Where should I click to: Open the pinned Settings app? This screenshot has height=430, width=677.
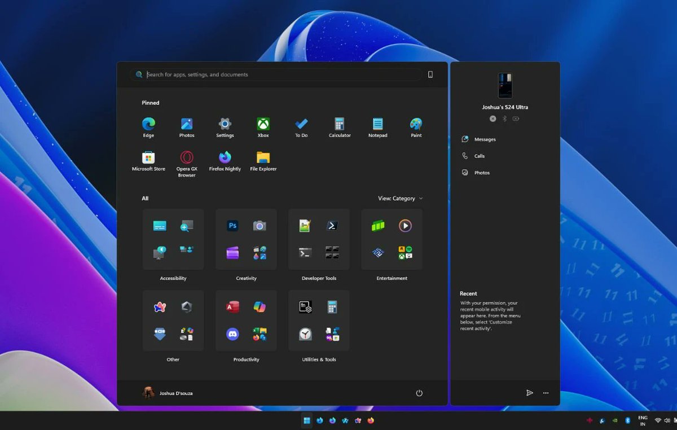click(225, 128)
